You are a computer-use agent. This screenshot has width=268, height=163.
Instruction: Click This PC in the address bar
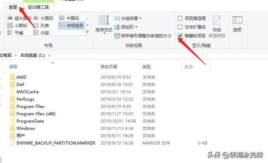coord(5,55)
